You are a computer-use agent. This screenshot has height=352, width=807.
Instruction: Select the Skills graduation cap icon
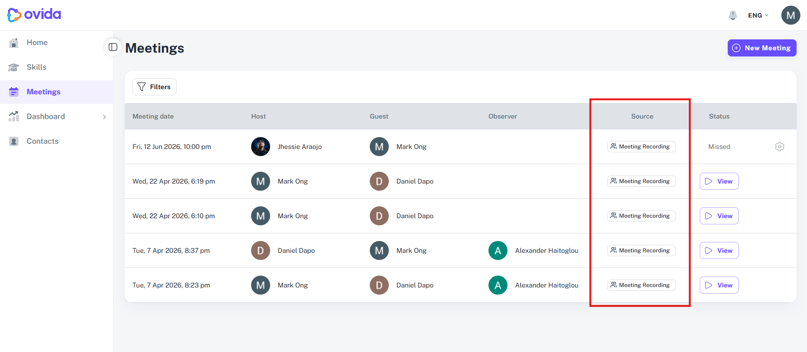[x=14, y=67]
